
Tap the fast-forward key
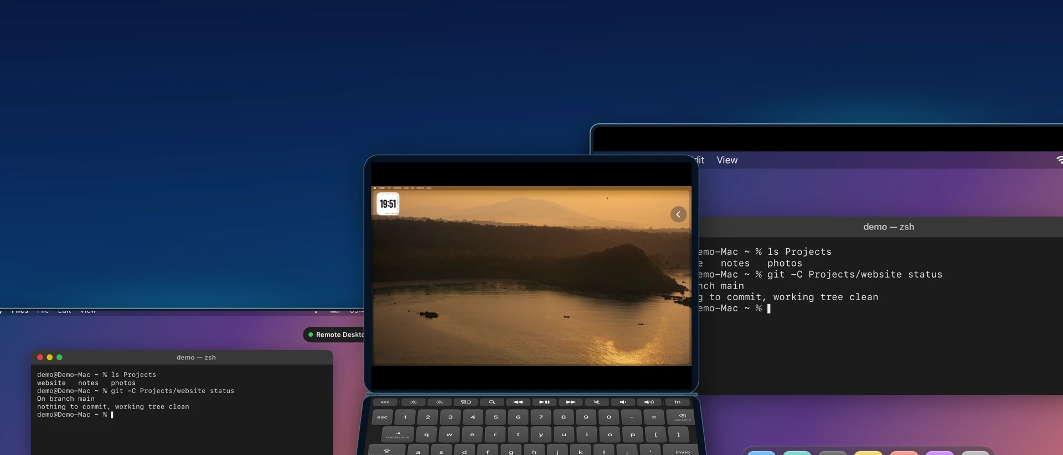pyautogui.click(x=570, y=402)
